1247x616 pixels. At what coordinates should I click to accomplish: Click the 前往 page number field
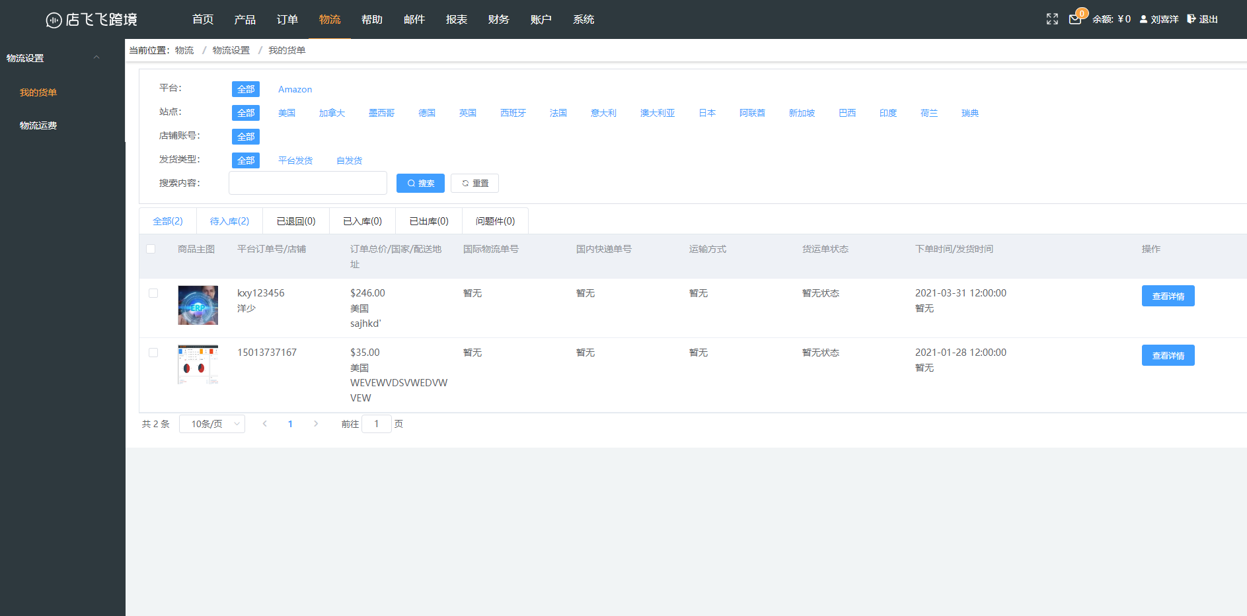pyautogui.click(x=377, y=424)
